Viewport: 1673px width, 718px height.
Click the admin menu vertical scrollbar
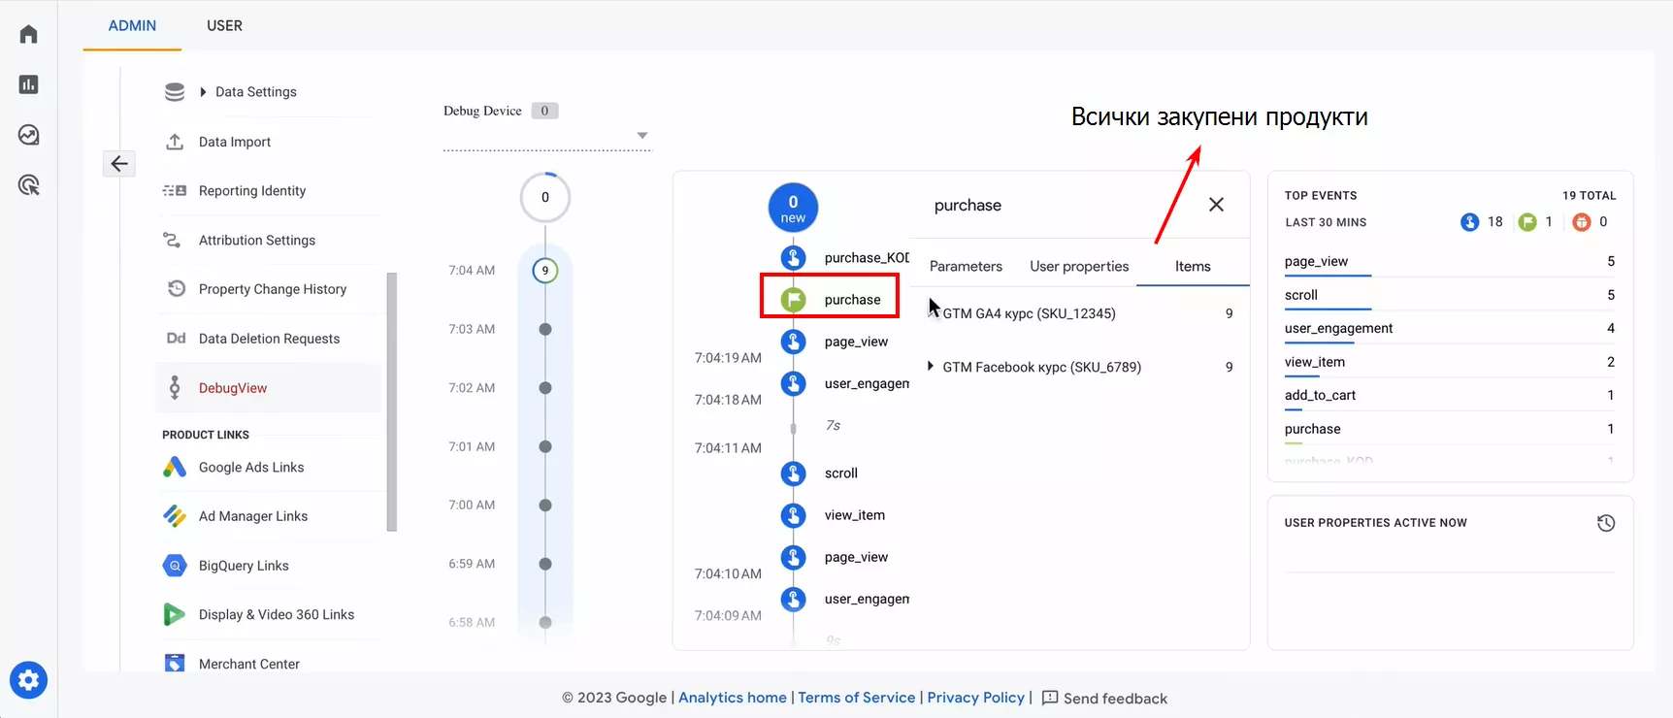[392, 402]
